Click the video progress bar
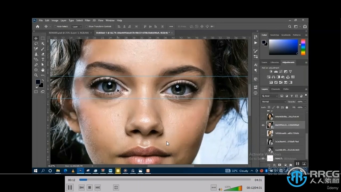 click(x=165, y=180)
